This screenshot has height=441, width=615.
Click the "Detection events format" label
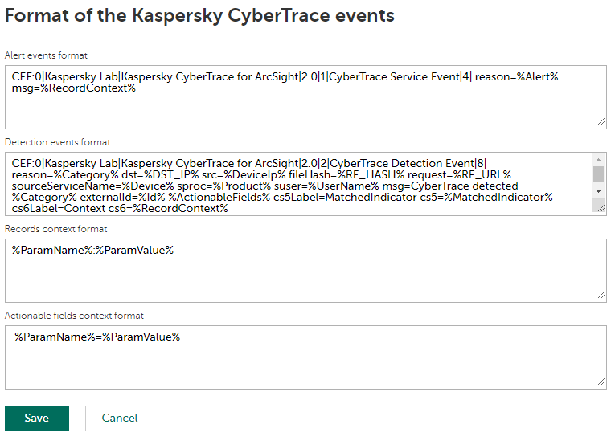57,142
